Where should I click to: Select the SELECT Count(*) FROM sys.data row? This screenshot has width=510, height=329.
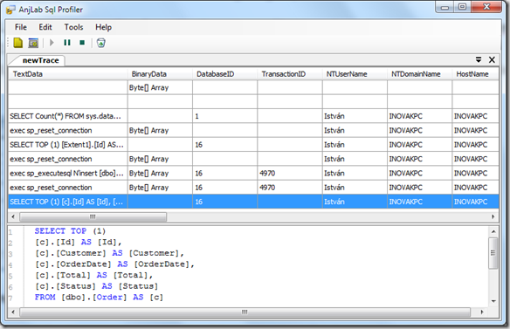pos(254,116)
